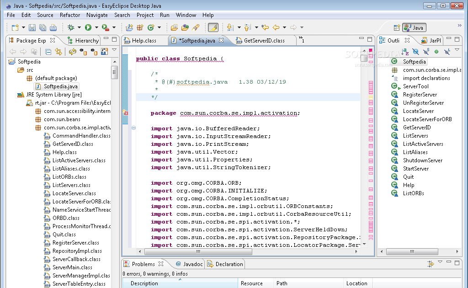
Task: Toggle Hide Fields in Outline
Action: pyautogui.click(x=415, y=52)
